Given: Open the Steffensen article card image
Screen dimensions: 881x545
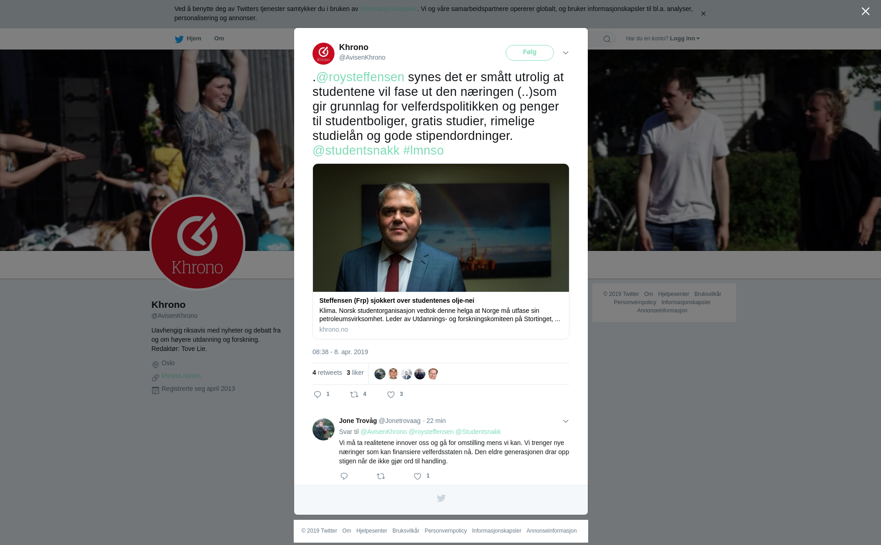Looking at the screenshot, I should click(441, 228).
